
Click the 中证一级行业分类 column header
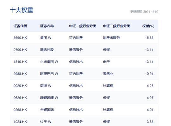(83, 26)
